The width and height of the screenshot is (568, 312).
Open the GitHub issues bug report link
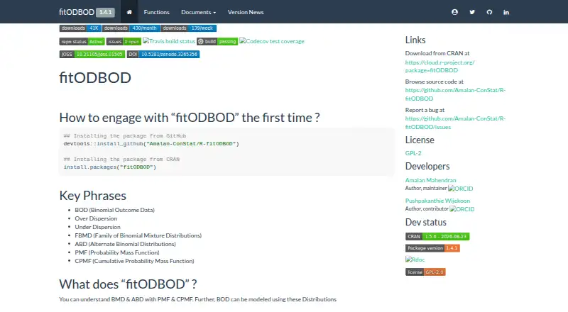[455, 123]
